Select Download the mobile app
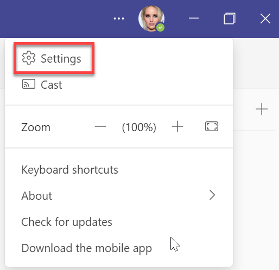279x270 pixels. [86, 248]
